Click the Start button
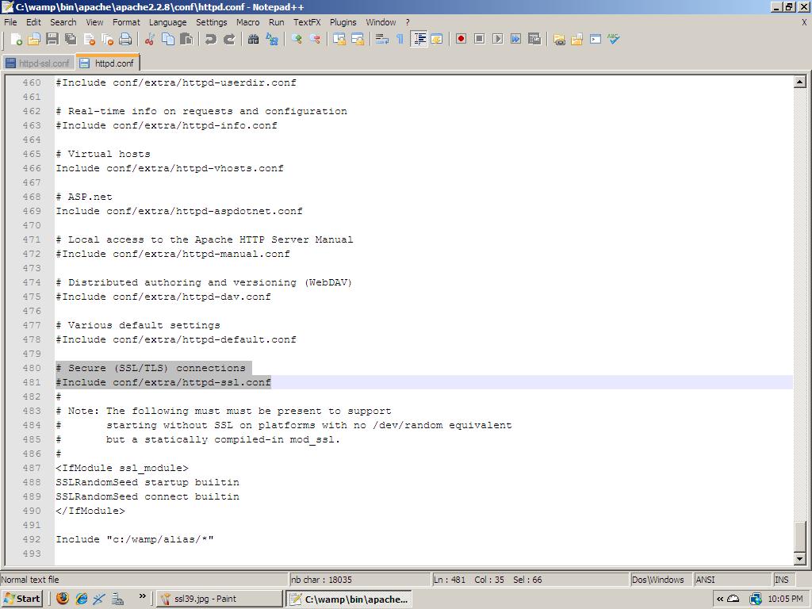This screenshot has width=812, height=609. pos(21,599)
